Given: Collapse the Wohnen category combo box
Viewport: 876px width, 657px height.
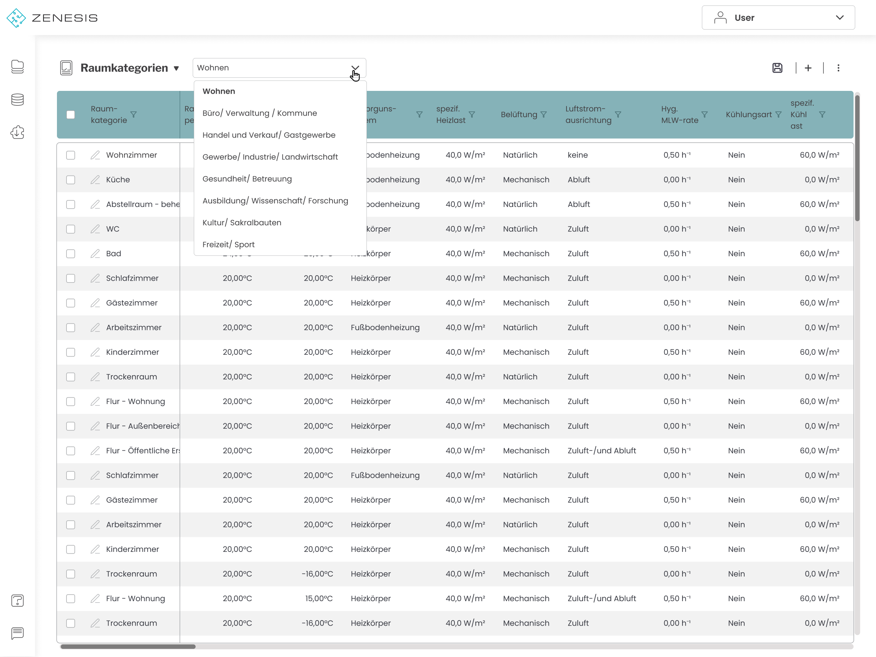Looking at the screenshot, I should coord(355,68).
